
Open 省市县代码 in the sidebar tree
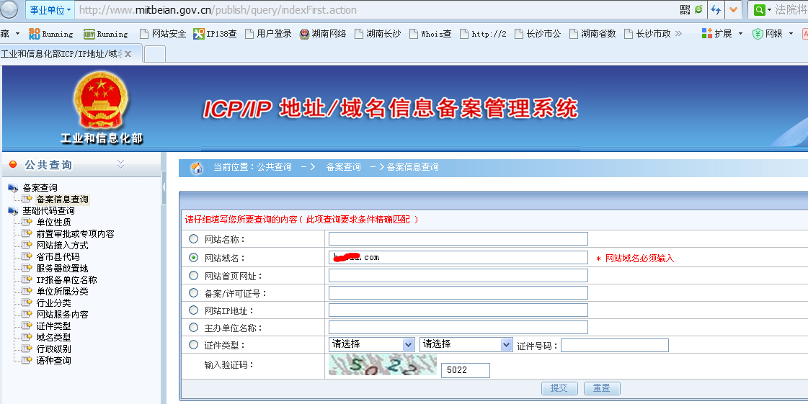pyautogui.click(x=58, y=257)
